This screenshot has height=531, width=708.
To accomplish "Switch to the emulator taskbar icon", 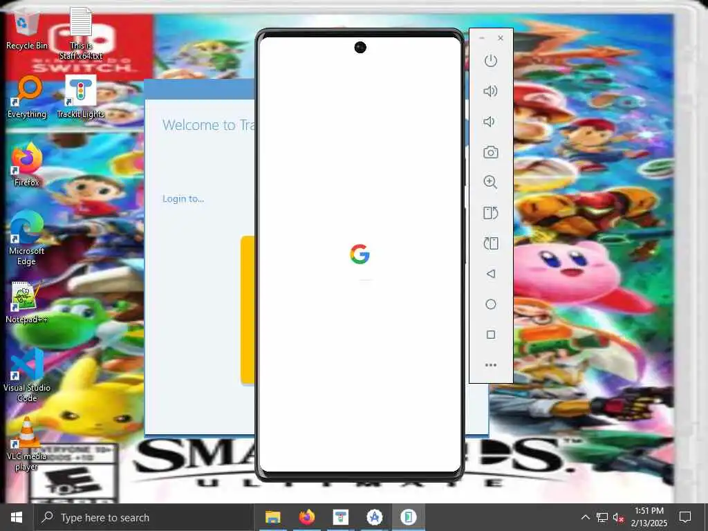I will (409, 517).
